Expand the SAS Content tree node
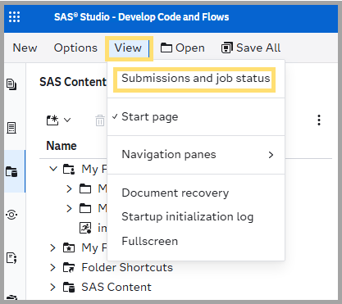Screen dimensions: 342x304 point(52,288)
